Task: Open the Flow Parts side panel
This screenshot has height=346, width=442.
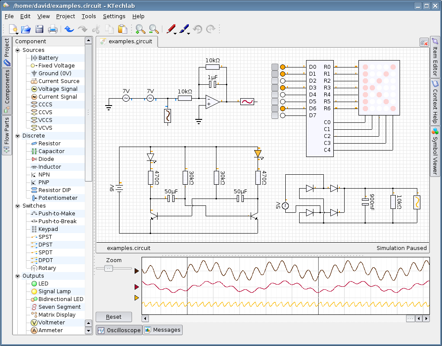Action: [6, 135]
